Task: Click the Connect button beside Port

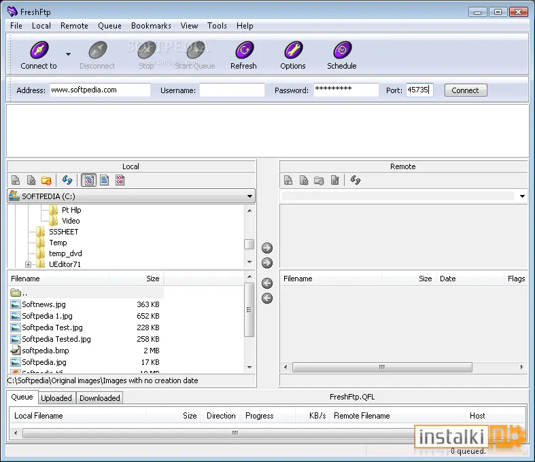Action: click(x=466, y=90)
